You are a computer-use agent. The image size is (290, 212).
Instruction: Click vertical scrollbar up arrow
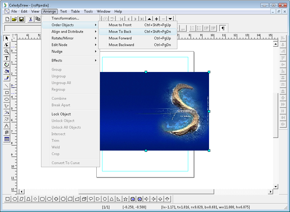pyautogui.click(x=275, y=44)
